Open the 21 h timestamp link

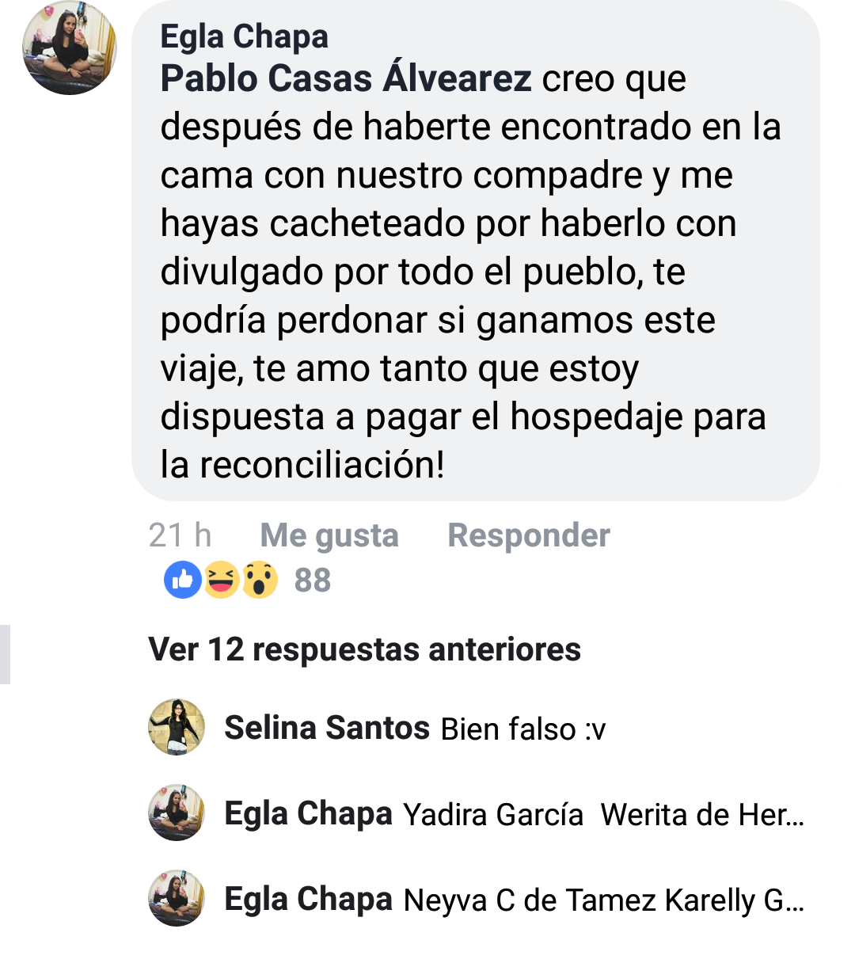point(180,535)
